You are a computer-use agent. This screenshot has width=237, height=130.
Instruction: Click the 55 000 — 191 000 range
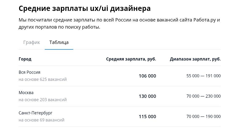pyautogui.click(x=204, y=76)
